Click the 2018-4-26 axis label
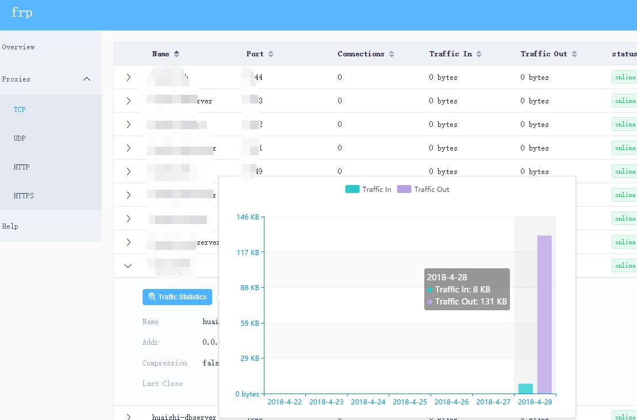637x420 pixels. point(451,402)
